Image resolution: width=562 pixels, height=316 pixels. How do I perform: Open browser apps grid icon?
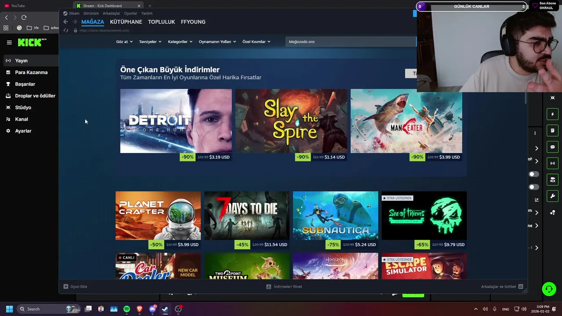tap(6, 28)
